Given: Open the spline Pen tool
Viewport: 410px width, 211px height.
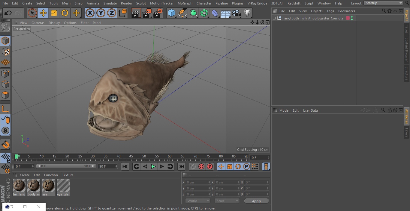Looking at the screenshot, I should coord(182,13).
